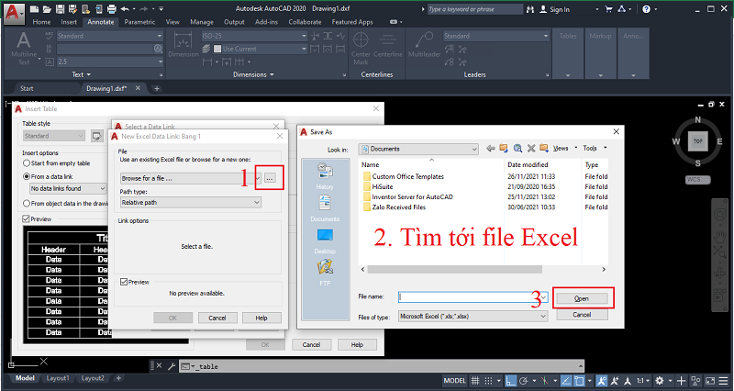Click the Help question mark icon
Screen dimensions: 734x391
click(x=647, y=9)
